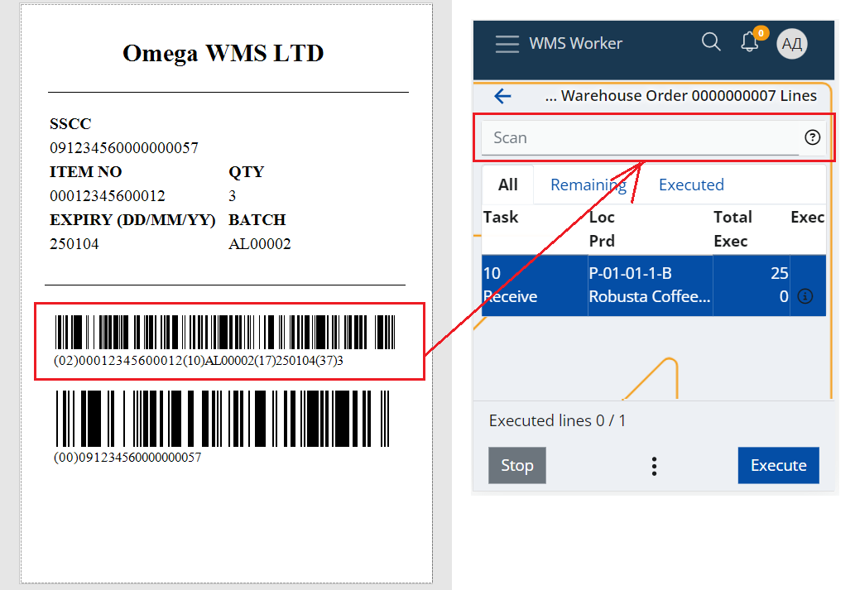
Task: Open Scan help via the question mark icon
Action: (813, 137)
